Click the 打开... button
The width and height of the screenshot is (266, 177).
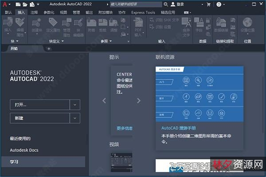click(40, 105)
